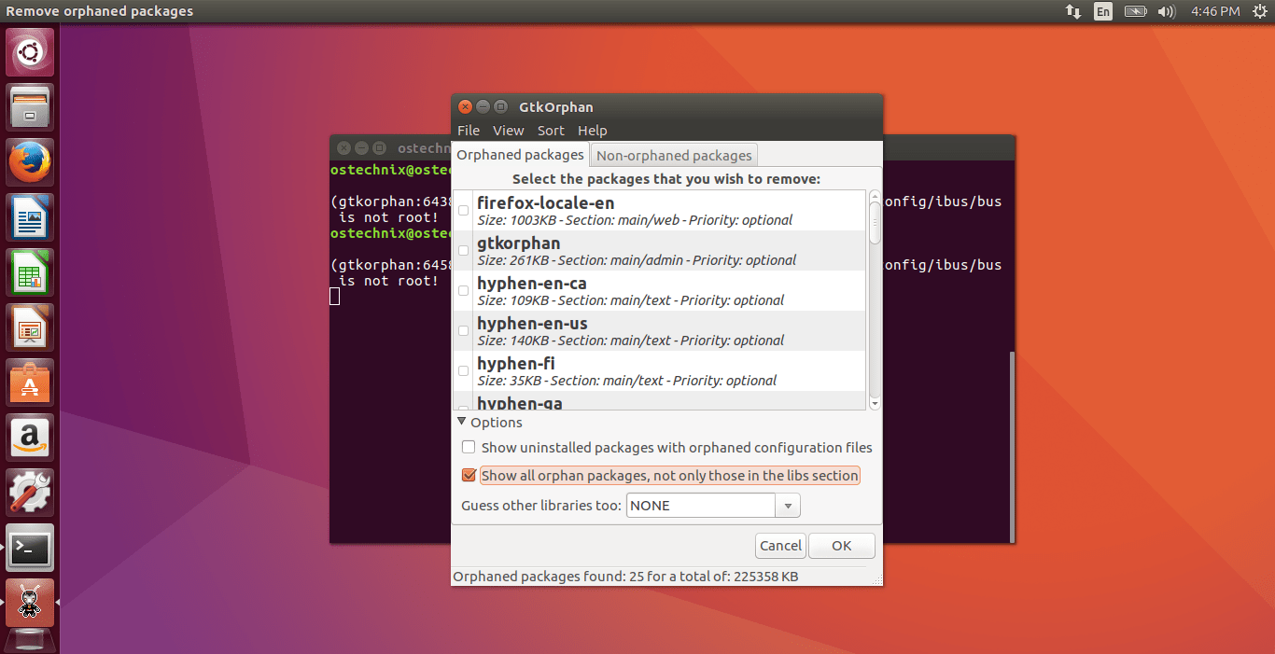Select the firefox-locale-en package checkbox
Viewport: 1275px width, 654px height.
[x=463, y=210]
